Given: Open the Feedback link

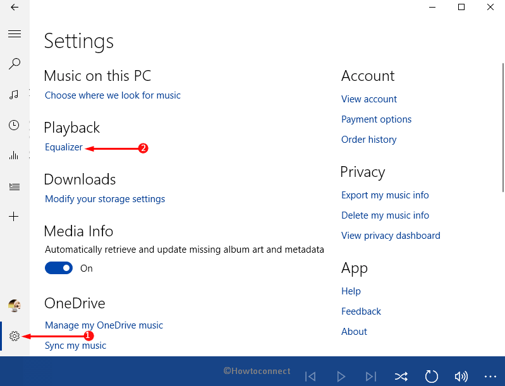Looking at the screenshot, I should click(x=361, y=311).
